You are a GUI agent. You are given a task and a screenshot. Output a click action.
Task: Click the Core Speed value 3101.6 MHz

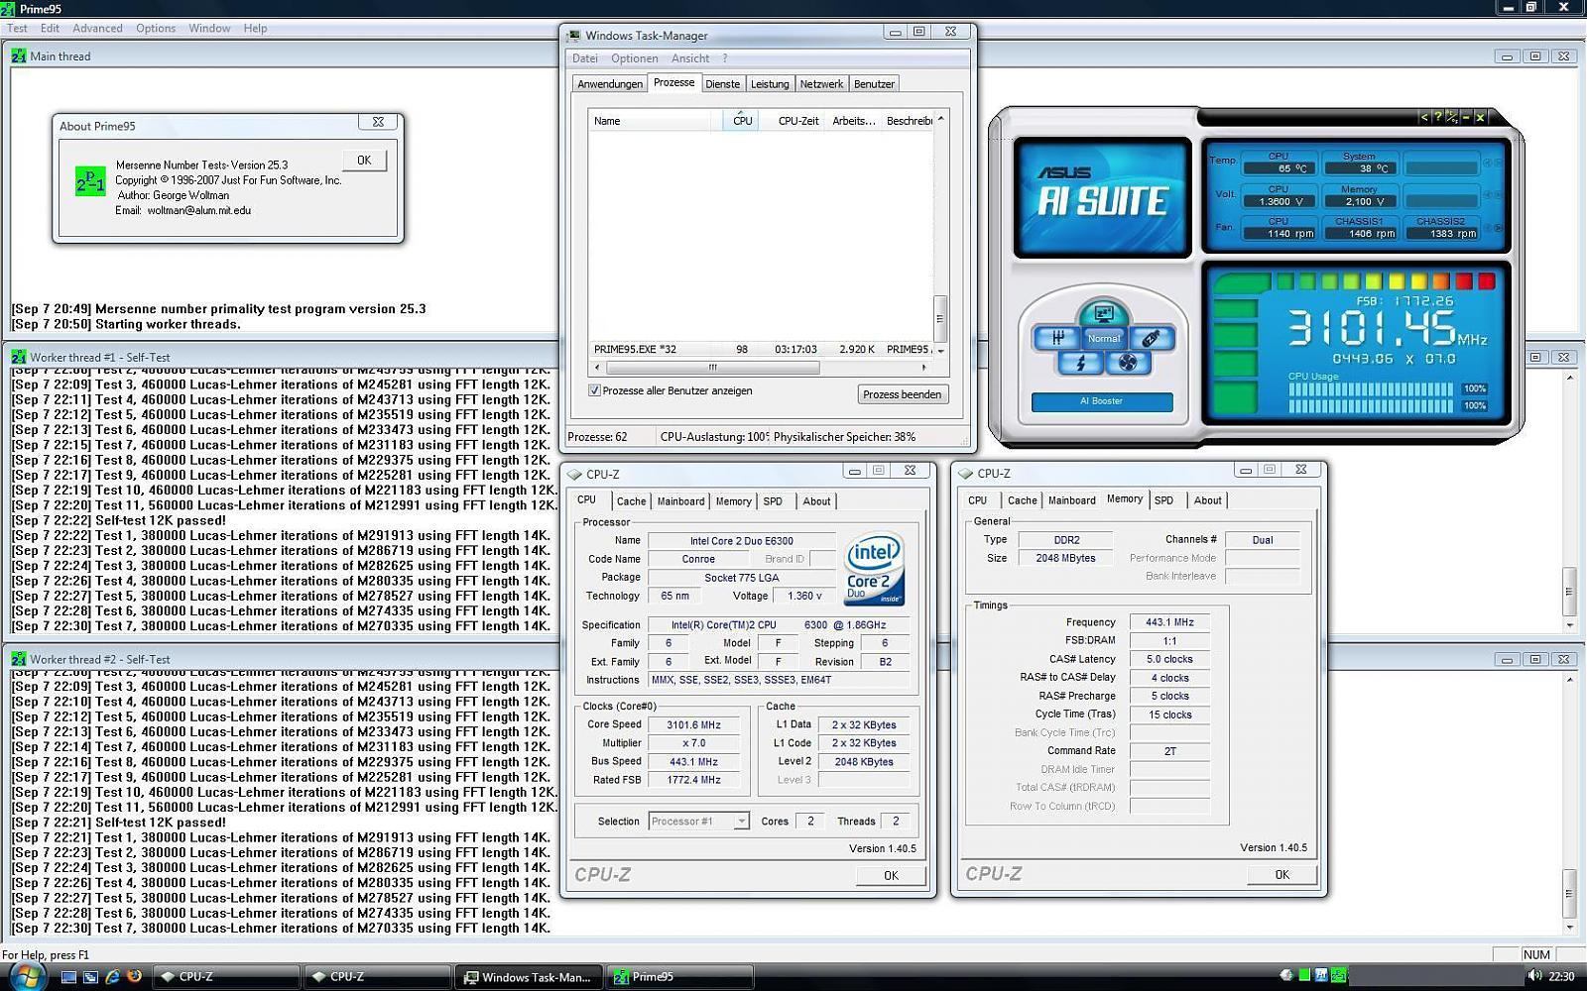693,724
